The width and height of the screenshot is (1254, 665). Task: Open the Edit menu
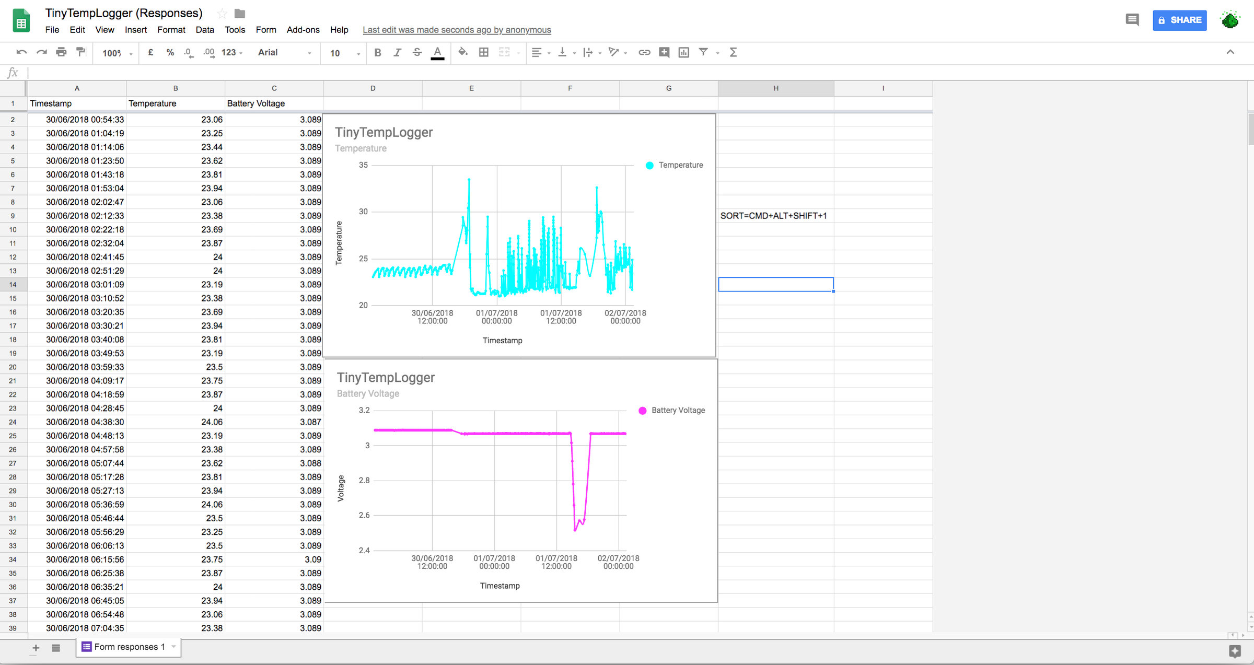point(77,30)
